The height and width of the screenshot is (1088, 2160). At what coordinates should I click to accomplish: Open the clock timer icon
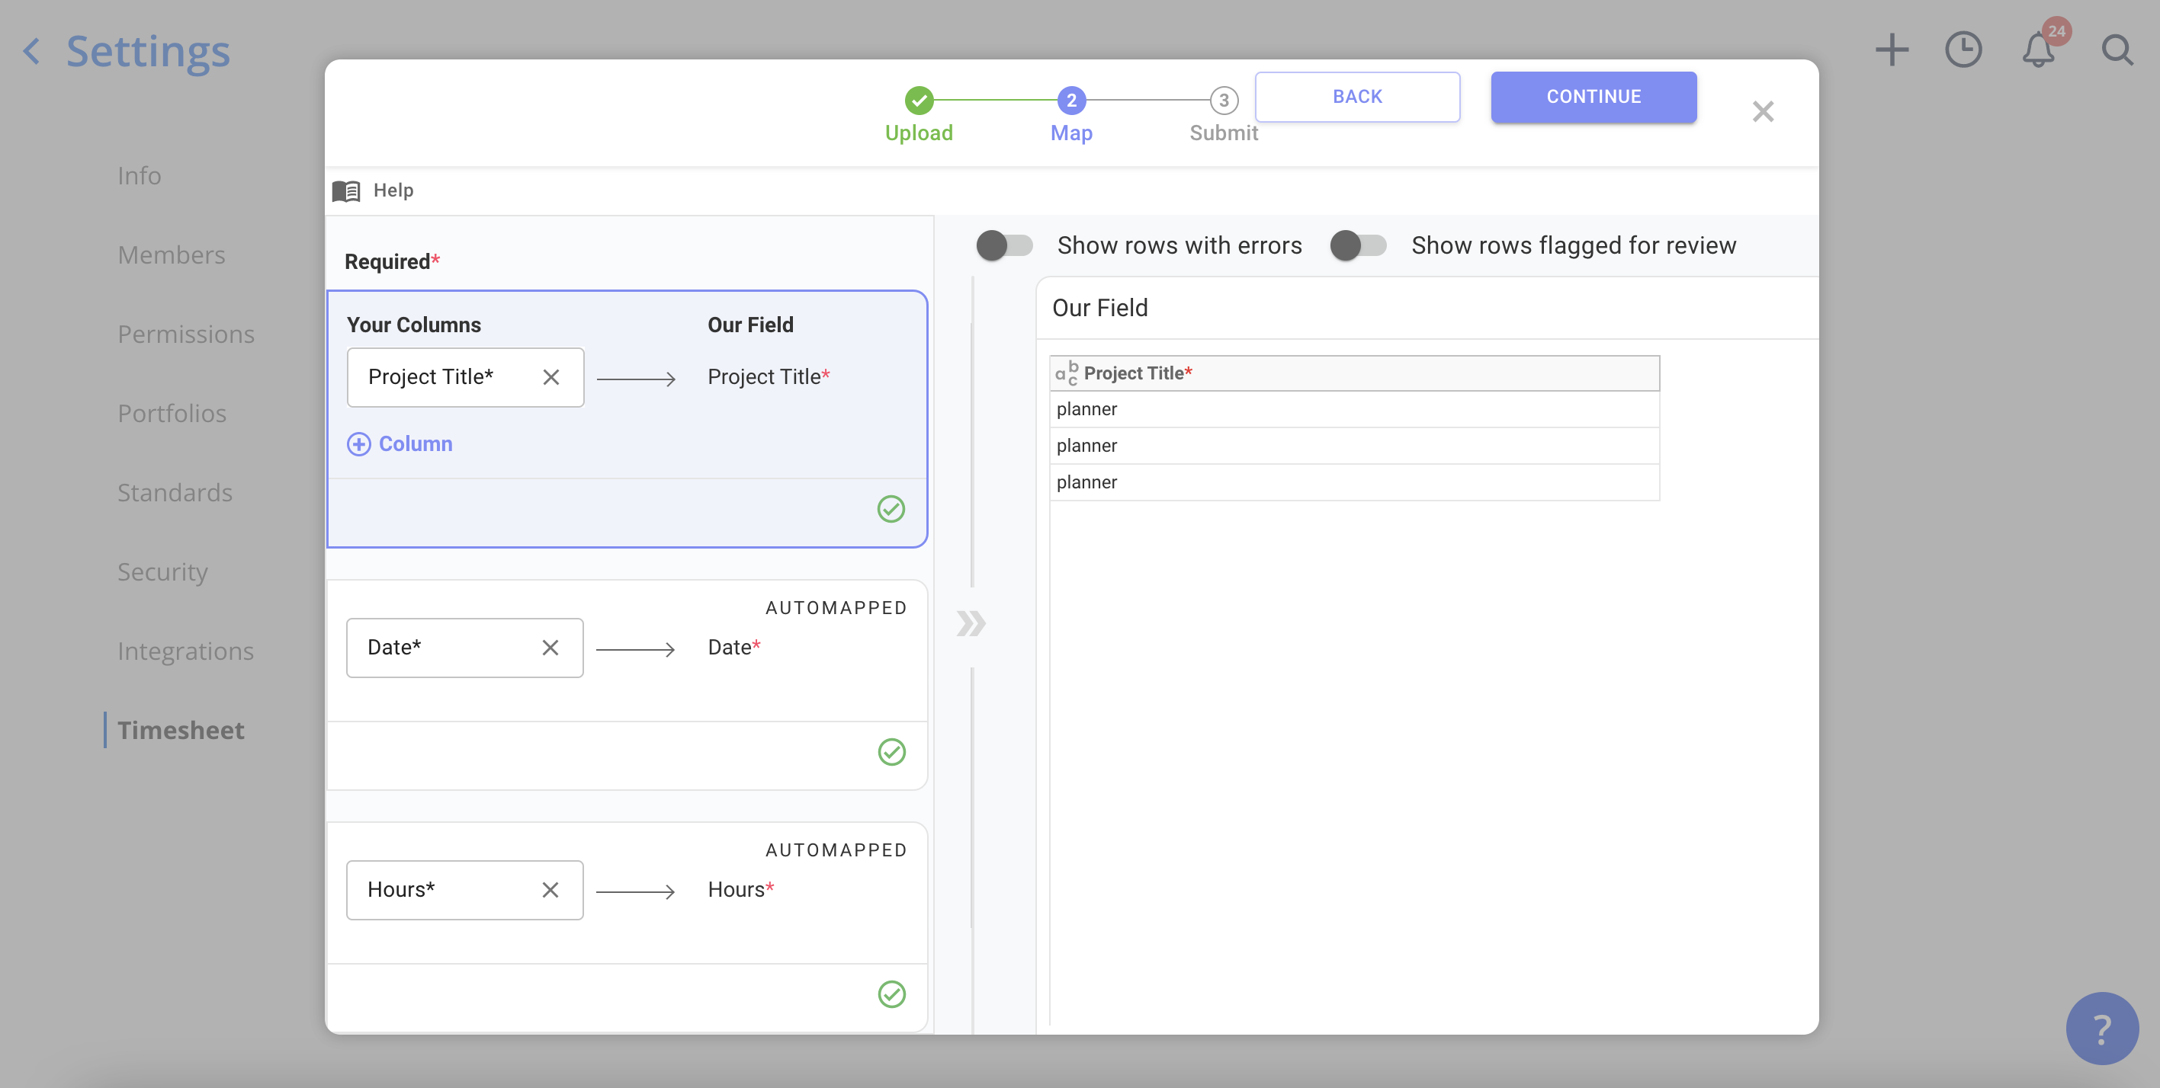[1963, 50]
